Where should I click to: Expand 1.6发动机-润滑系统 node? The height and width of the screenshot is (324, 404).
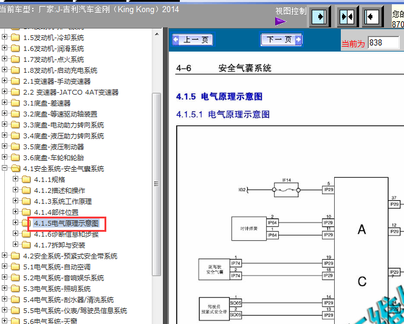4,48
